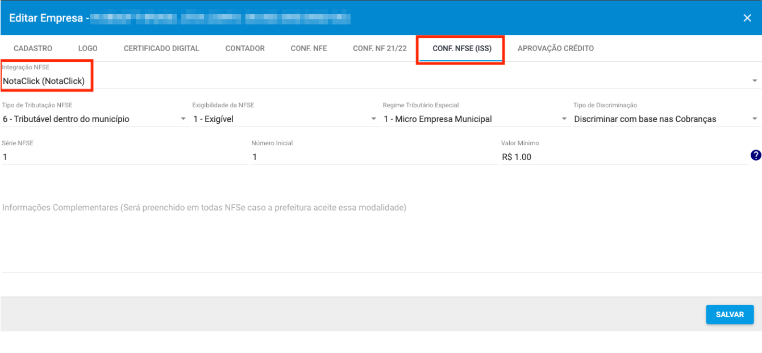Screen dimensions: 762x353
Task: Open the Conf. NF 21/22 tab
Action: pyautogui.click(x=380, y=49)
